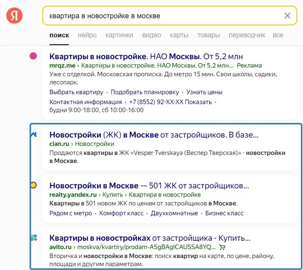Click the все tab at the end of the tab row

point(278,35)
